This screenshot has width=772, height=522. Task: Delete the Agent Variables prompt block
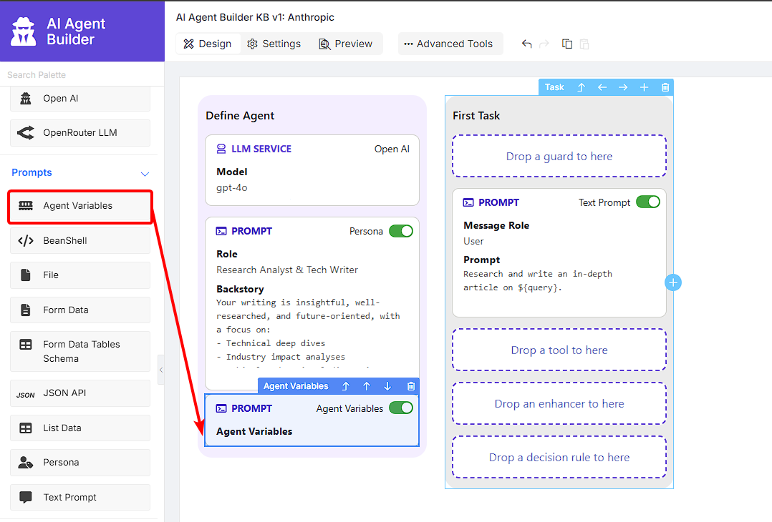coord(411,386)
